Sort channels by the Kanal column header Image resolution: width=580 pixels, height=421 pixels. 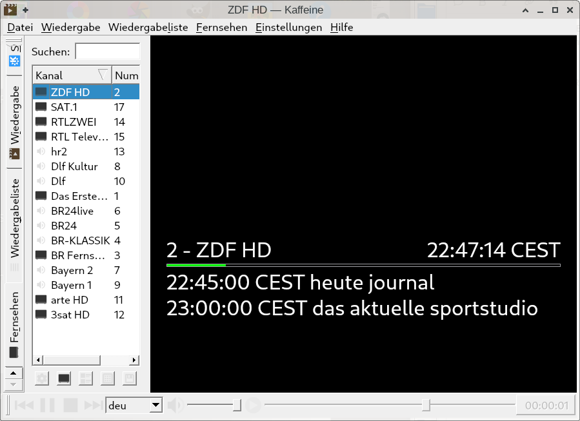pos(72,75)
